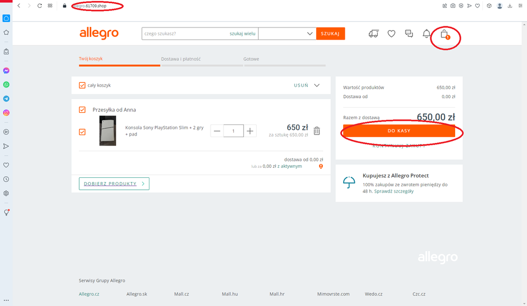Open My Flow arrow in sidebar
Viewport: 527px width, 306px height.
6,146
